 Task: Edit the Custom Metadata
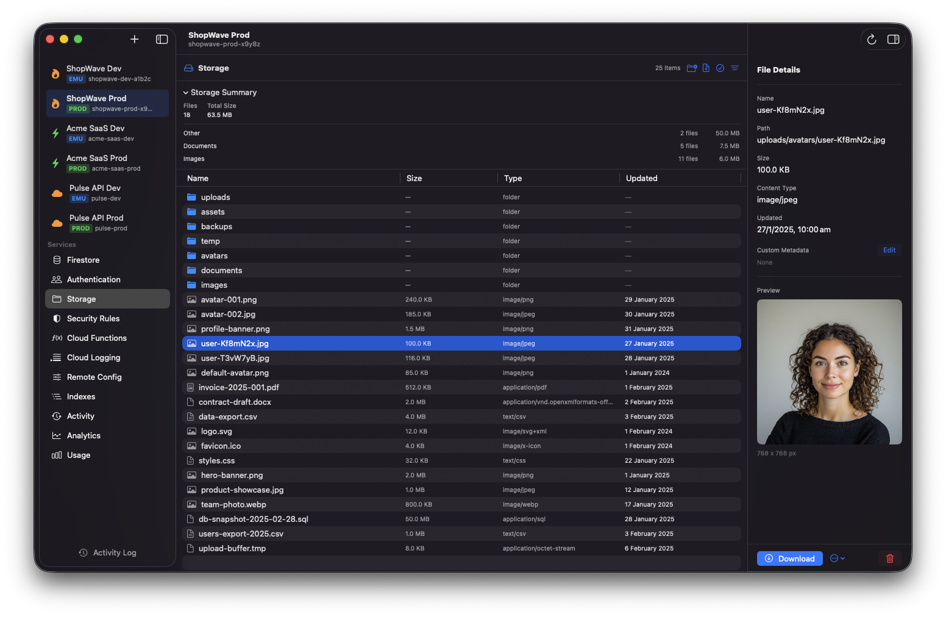889,250
